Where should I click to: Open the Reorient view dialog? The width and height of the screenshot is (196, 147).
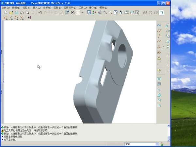(x=121, y=12)
